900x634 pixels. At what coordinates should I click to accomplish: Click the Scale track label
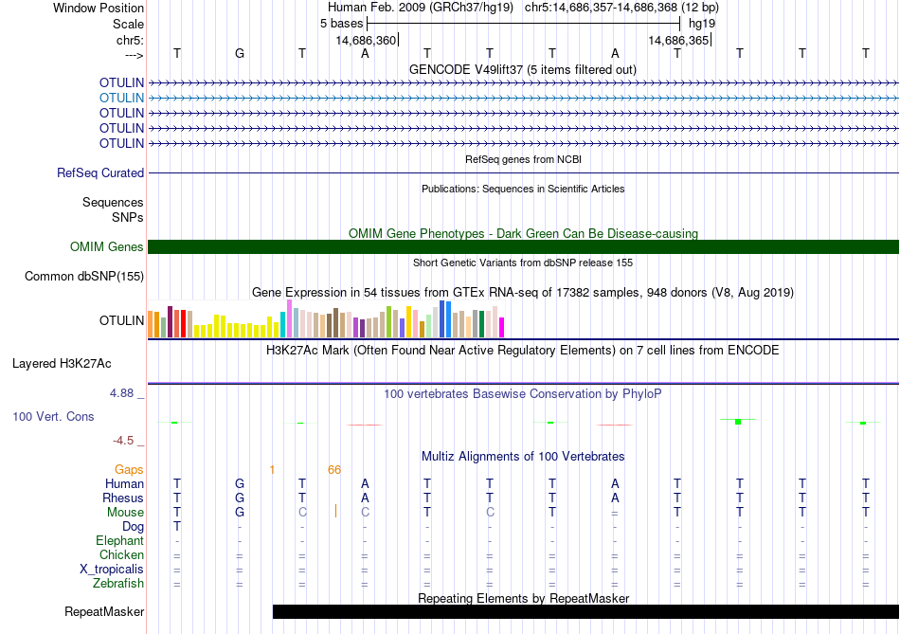tap(128, 24)
